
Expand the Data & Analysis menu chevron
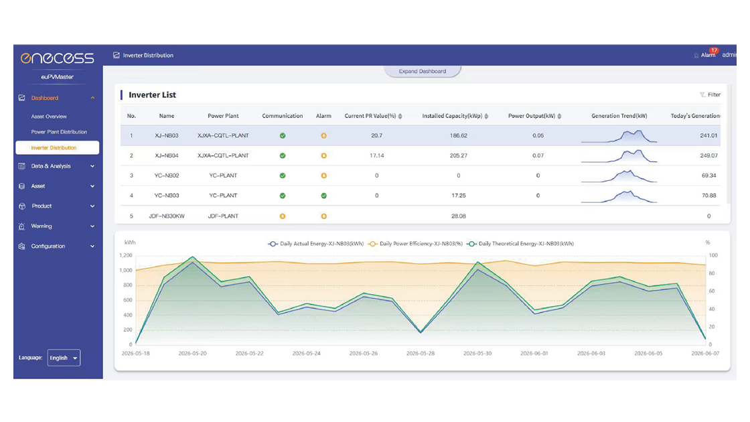tap(92, 166)
